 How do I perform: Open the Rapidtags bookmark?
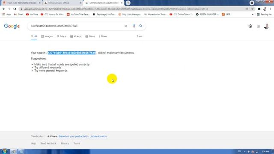(104, 14)
